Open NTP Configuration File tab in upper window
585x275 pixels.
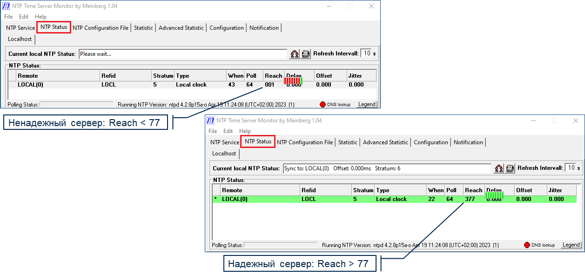101,28
